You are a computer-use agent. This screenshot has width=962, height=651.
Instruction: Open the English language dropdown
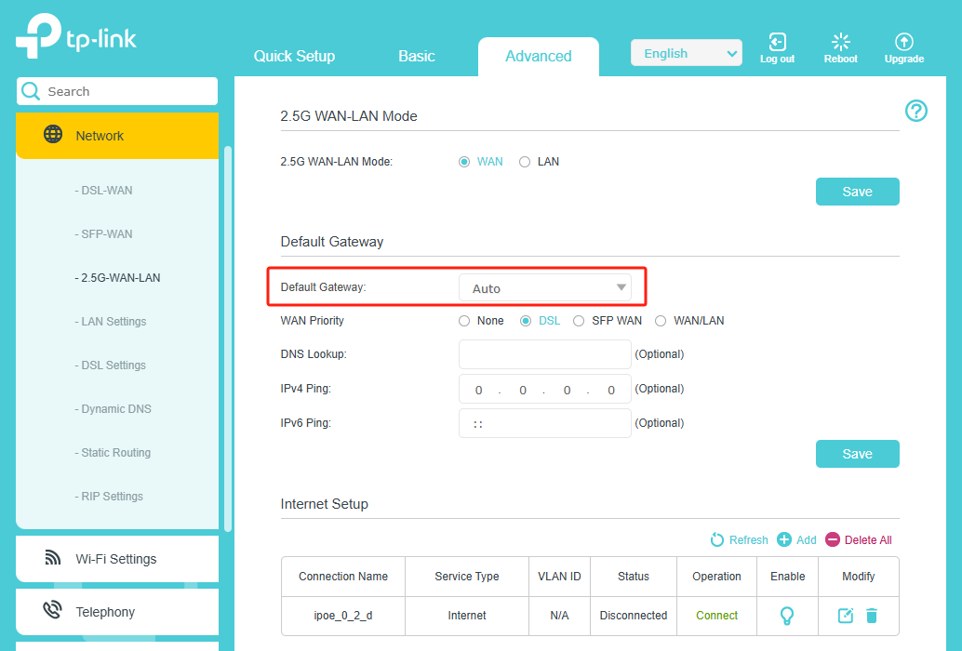pyautogui.click(x=686, y=53)
